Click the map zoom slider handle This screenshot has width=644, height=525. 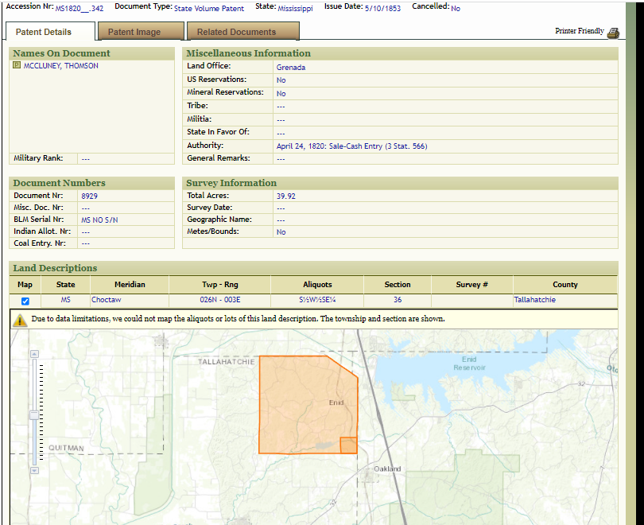tap(33, 414)
